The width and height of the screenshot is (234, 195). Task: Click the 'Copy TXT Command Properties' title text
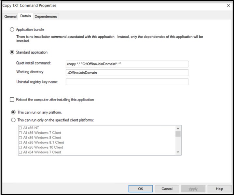(29, 6)
